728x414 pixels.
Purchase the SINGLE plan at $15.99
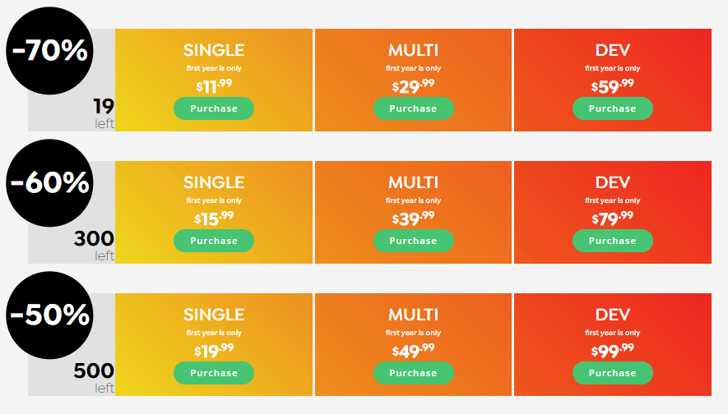click(214, 241)
